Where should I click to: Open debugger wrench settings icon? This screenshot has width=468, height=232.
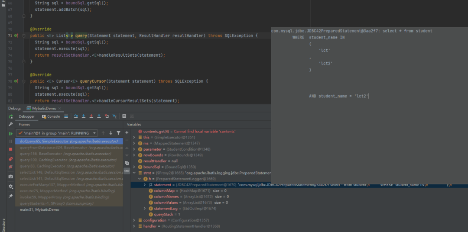[11, 124]
